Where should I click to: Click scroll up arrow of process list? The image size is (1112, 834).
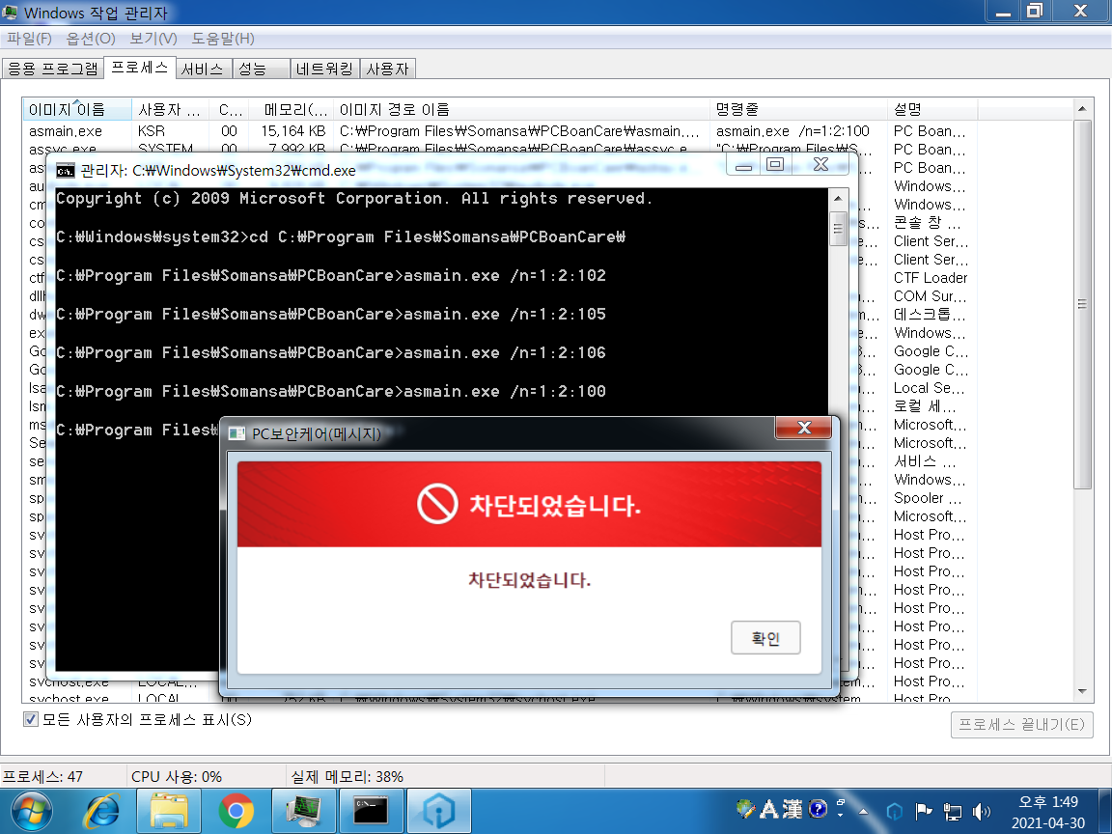(x=1082, y=108)
